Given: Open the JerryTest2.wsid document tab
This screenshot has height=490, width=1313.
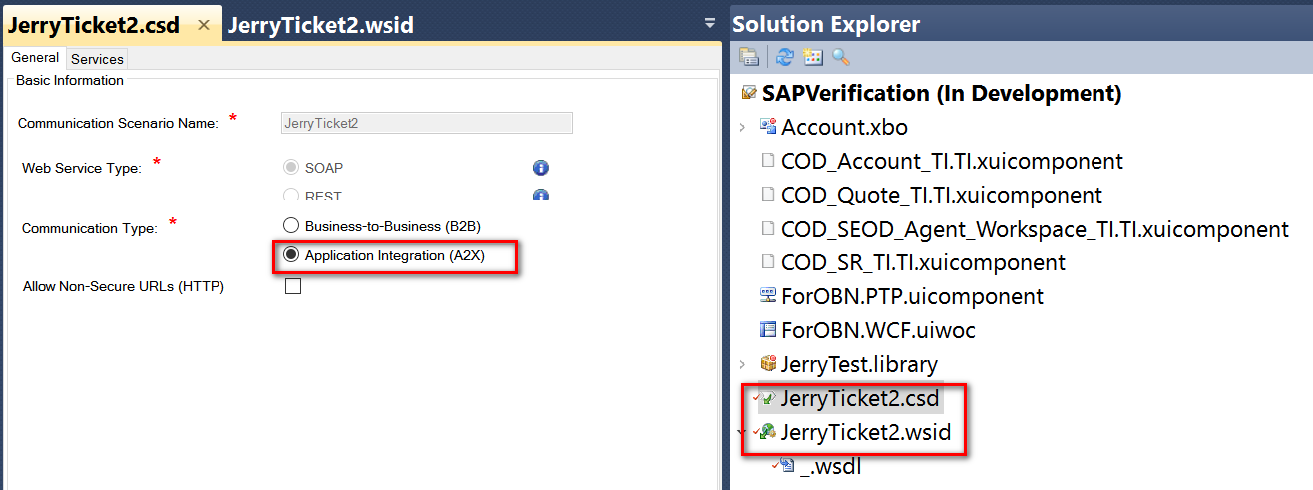Looking at the screenshot, I should point(320,25).
